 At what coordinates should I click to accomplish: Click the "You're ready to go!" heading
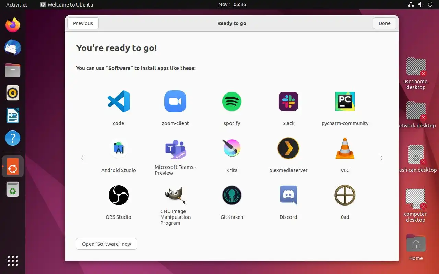[117, 48]
